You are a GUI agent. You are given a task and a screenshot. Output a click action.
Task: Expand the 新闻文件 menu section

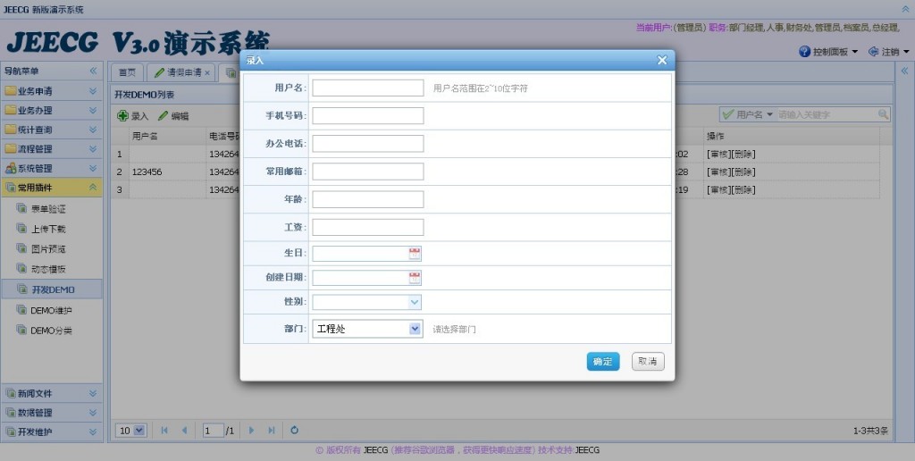(x=51, y=393)
